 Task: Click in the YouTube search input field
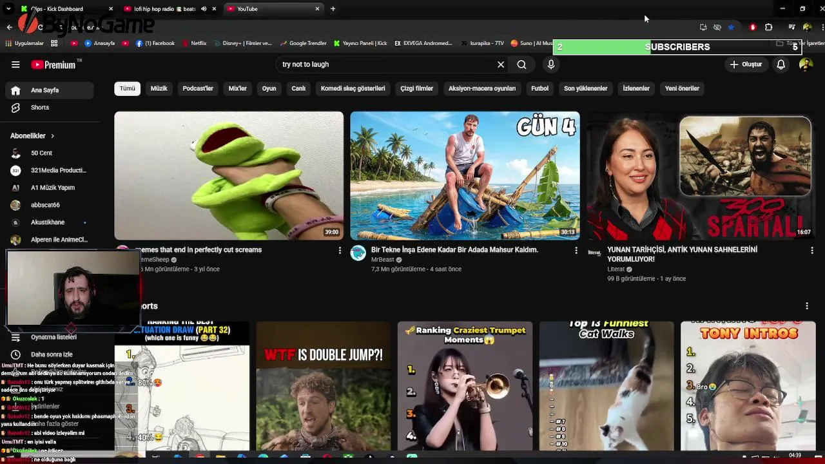[x=387, y=64]
